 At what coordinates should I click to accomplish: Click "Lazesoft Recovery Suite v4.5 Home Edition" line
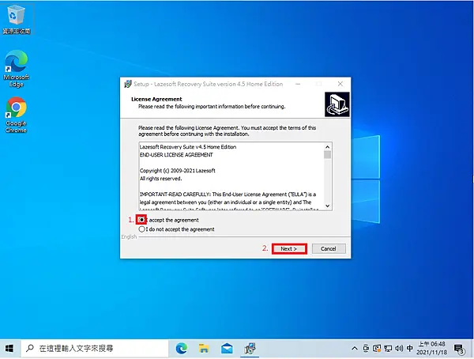tap(188, 147)
